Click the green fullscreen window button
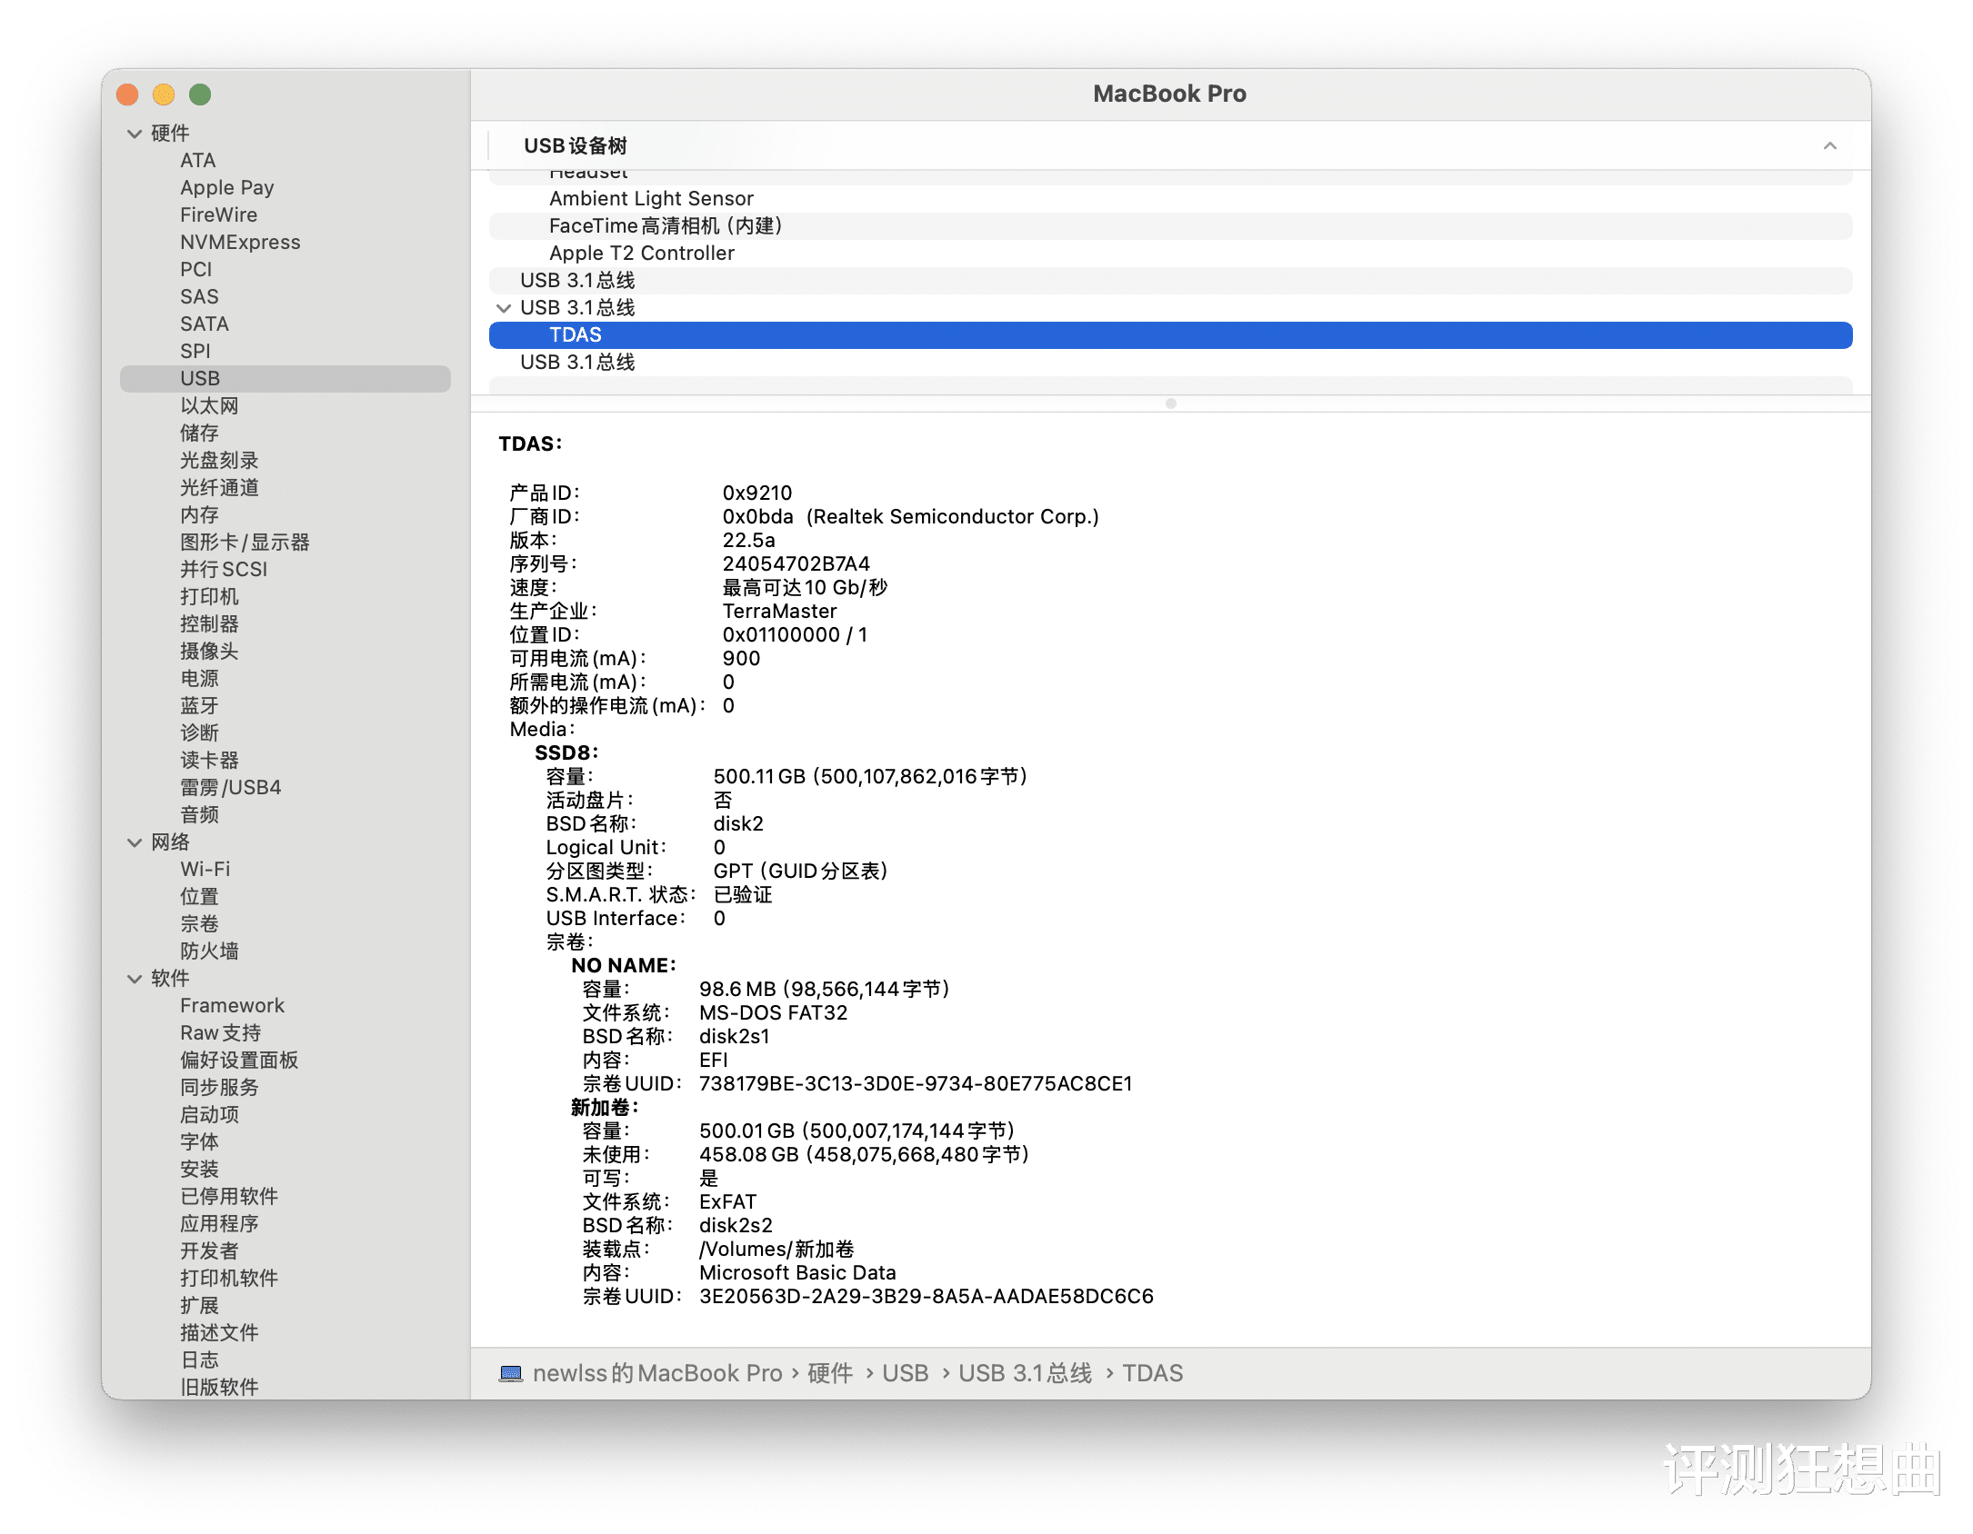Image resolution: width=1973 pixels, height=1534 pixels. pyautogui.click(x=200, y=95)
